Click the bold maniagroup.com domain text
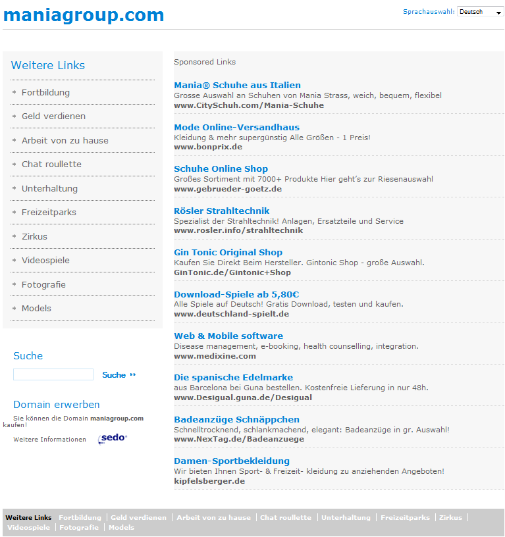505x537 pixels. pyautogui.click(x=117, y=419)
